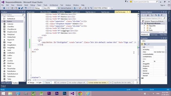This screenshot has height=96, width=171.
Task: Switch to the Class View tab
Action: point(163,35)
